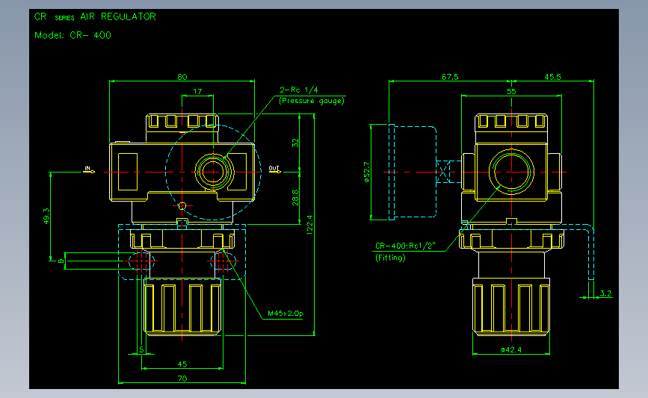Click the 'ø42.4' knob diameter dimension

coord(511,349)
